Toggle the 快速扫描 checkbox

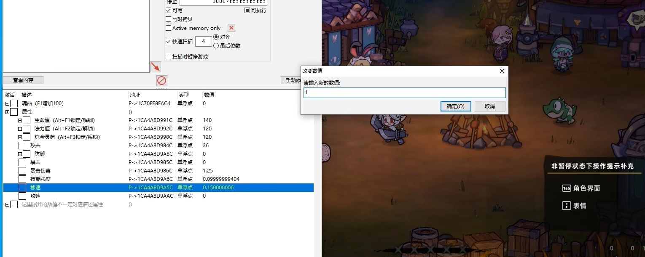[169, 41]
